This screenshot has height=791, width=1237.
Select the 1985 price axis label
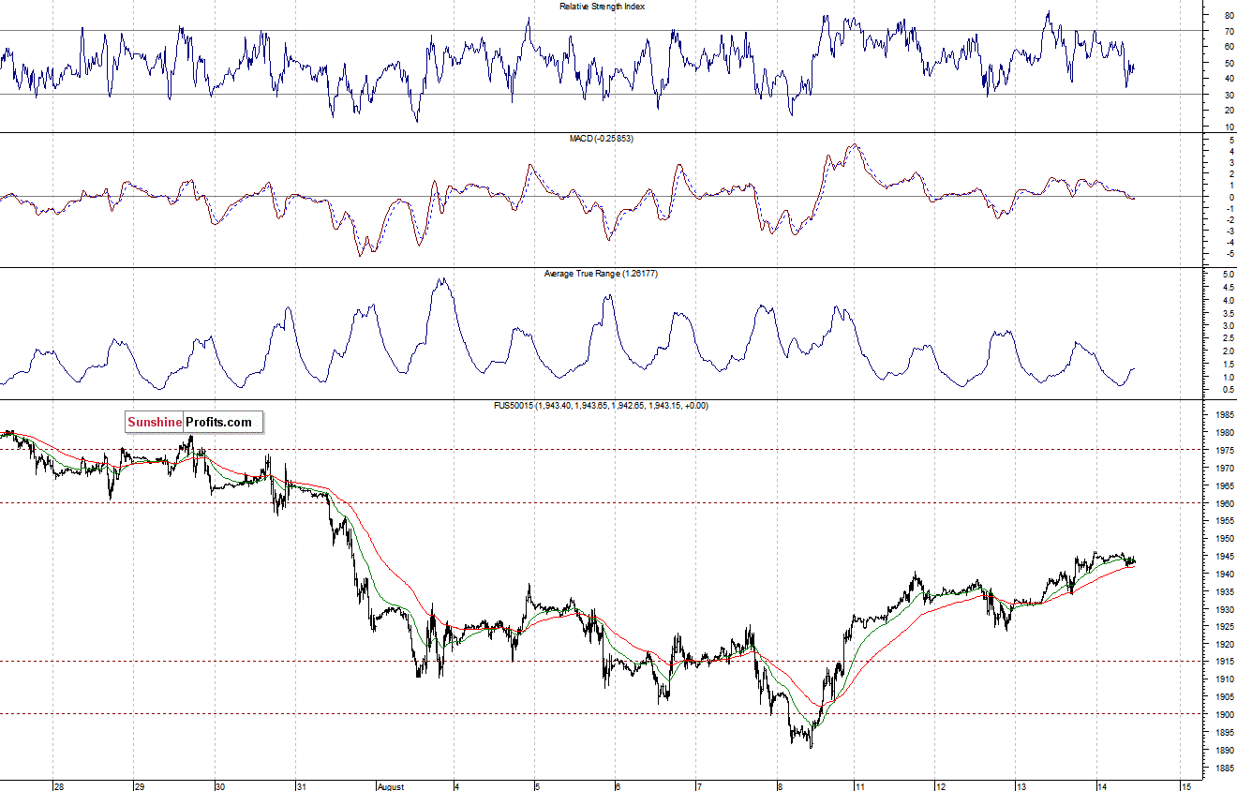[x=1225, y=415]
